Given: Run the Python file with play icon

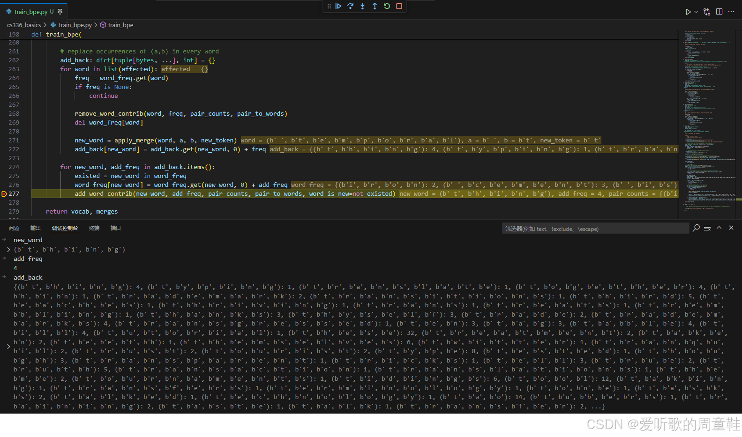Looking at the screenshot, I should point(688,12).
